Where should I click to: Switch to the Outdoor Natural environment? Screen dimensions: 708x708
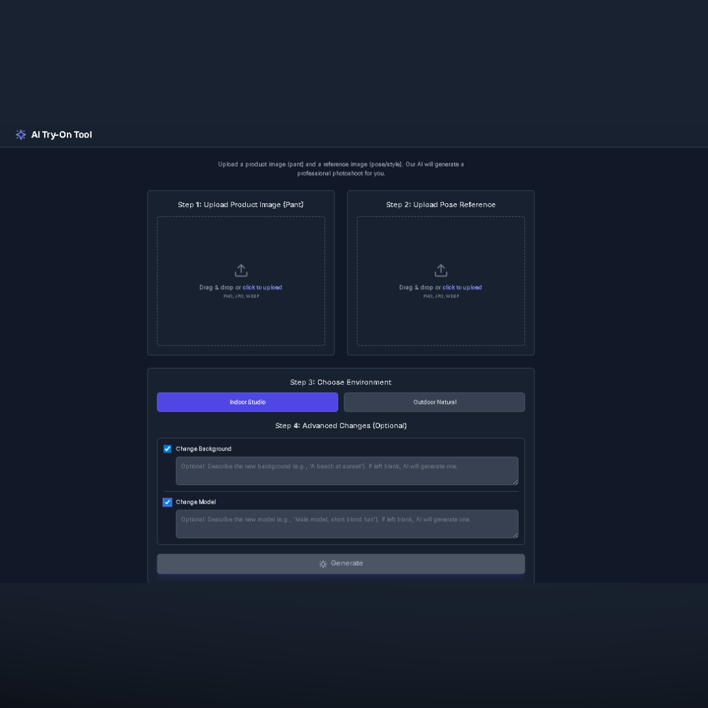click(434, 403)
